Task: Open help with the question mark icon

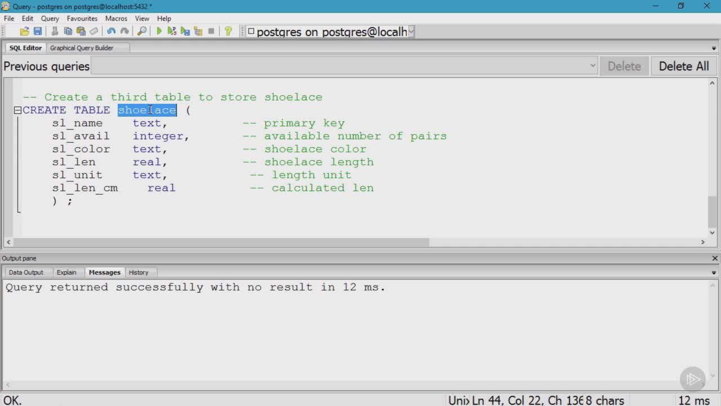Action: click(x=228, y=32)
